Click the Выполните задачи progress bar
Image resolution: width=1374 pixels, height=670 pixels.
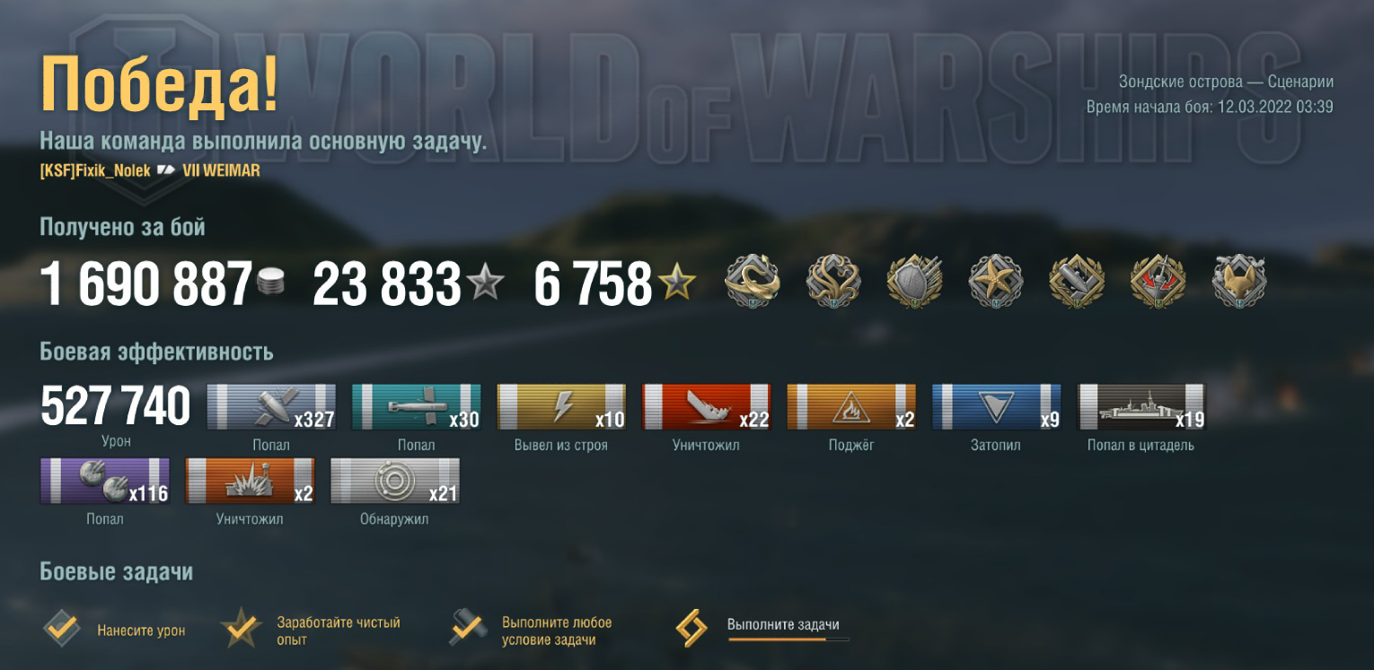click(x=788, y=640)
